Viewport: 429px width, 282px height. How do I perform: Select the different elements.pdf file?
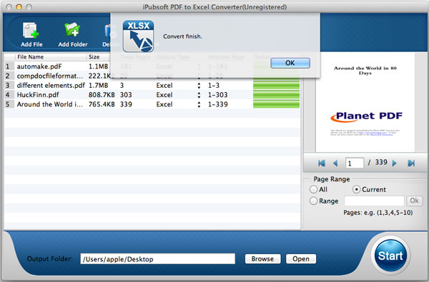(51, 85)
